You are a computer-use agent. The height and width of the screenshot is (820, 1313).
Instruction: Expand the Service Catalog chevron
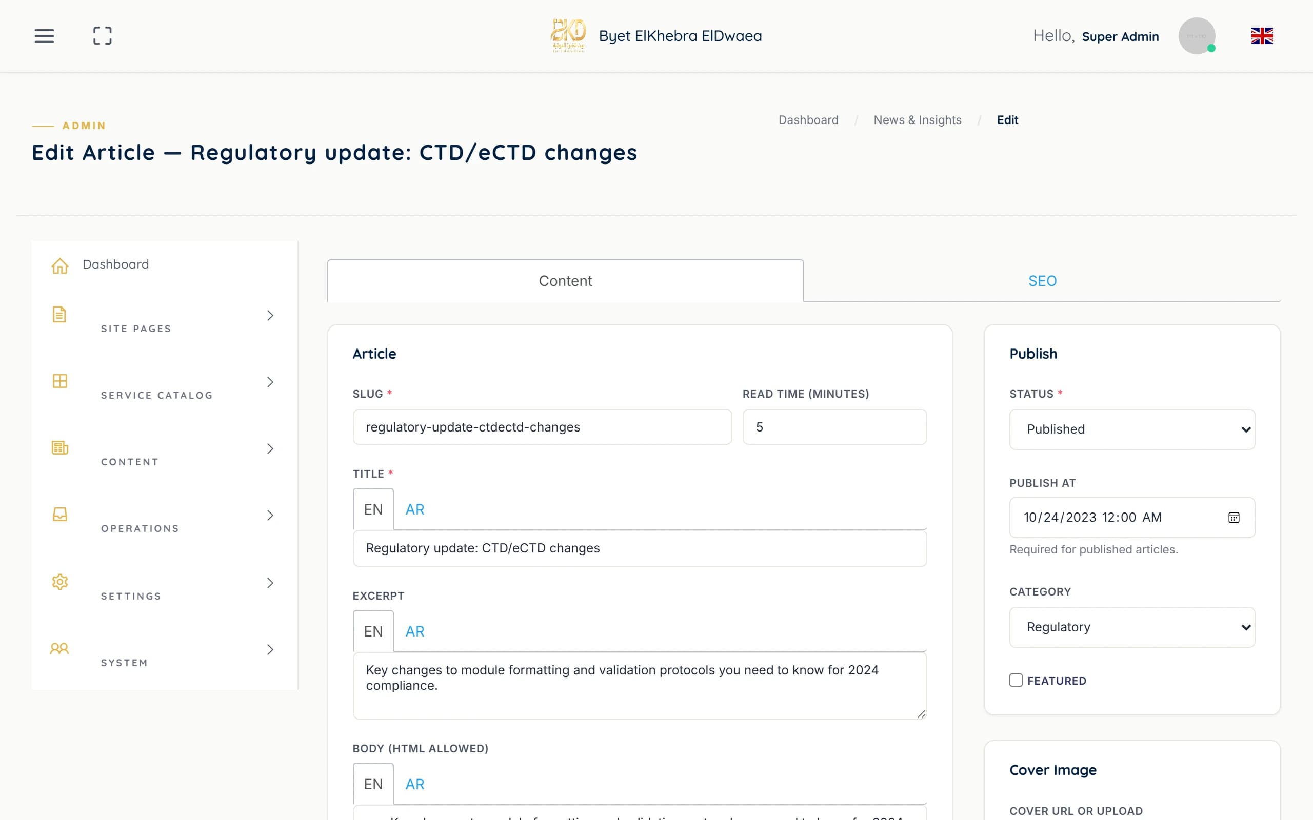[x=270, y=382]
